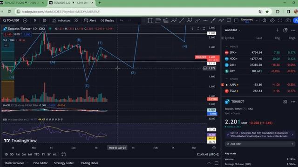Select DJI row in the watchlist
This screenshot has height=167, width=298.
(x=260, y=65)
